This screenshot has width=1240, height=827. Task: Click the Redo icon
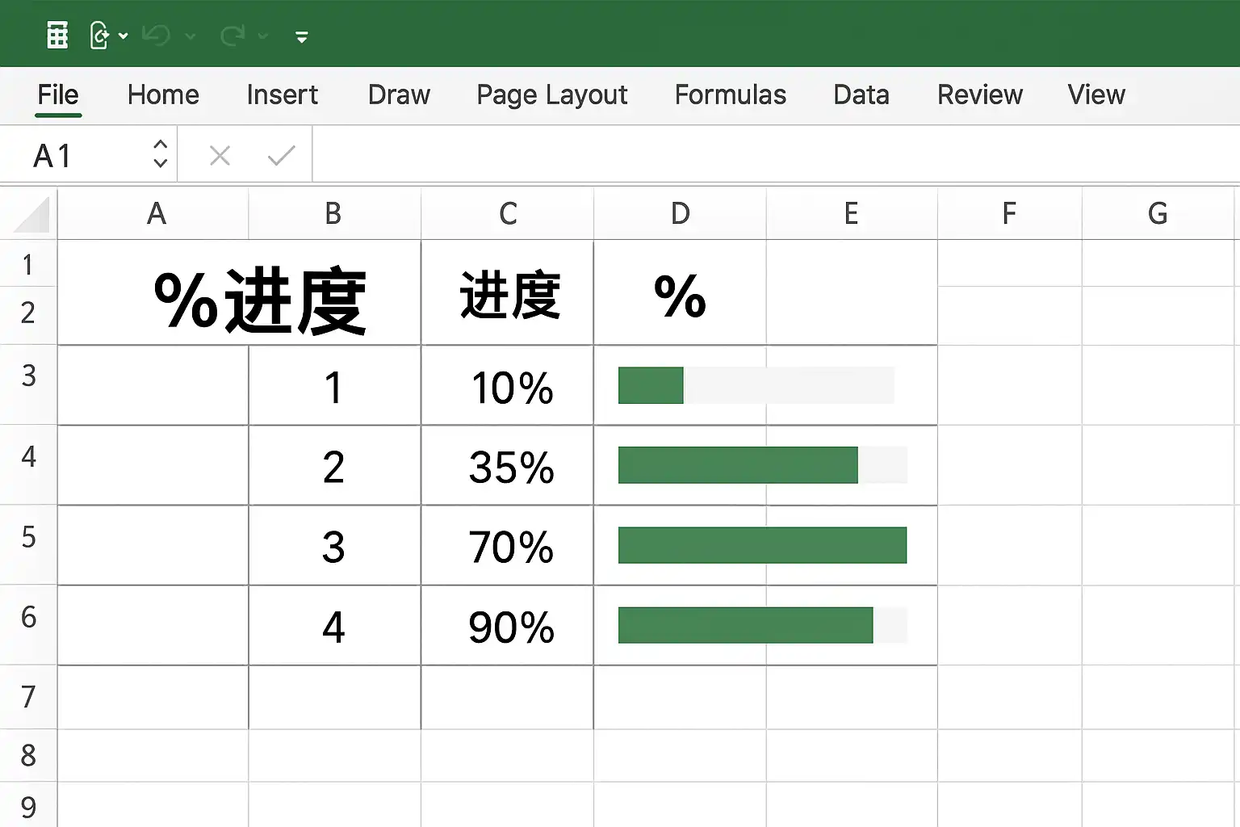[232, 34]
